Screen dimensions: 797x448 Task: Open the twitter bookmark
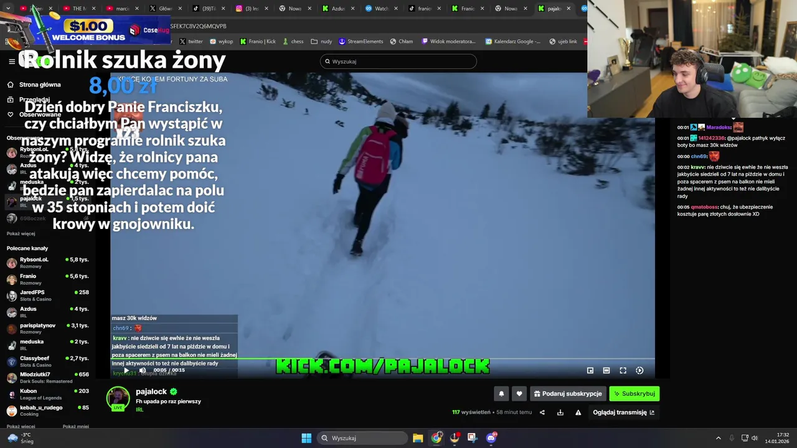pos(191,42)
